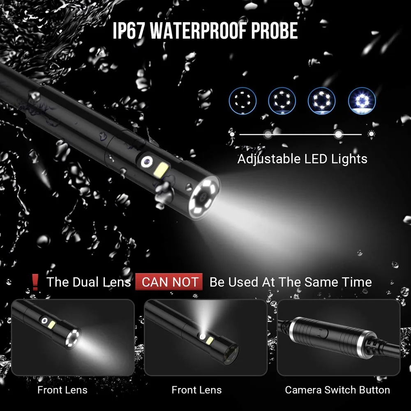
Task: Click the Camera Switch Button caption
Action: tap(337, 390)
